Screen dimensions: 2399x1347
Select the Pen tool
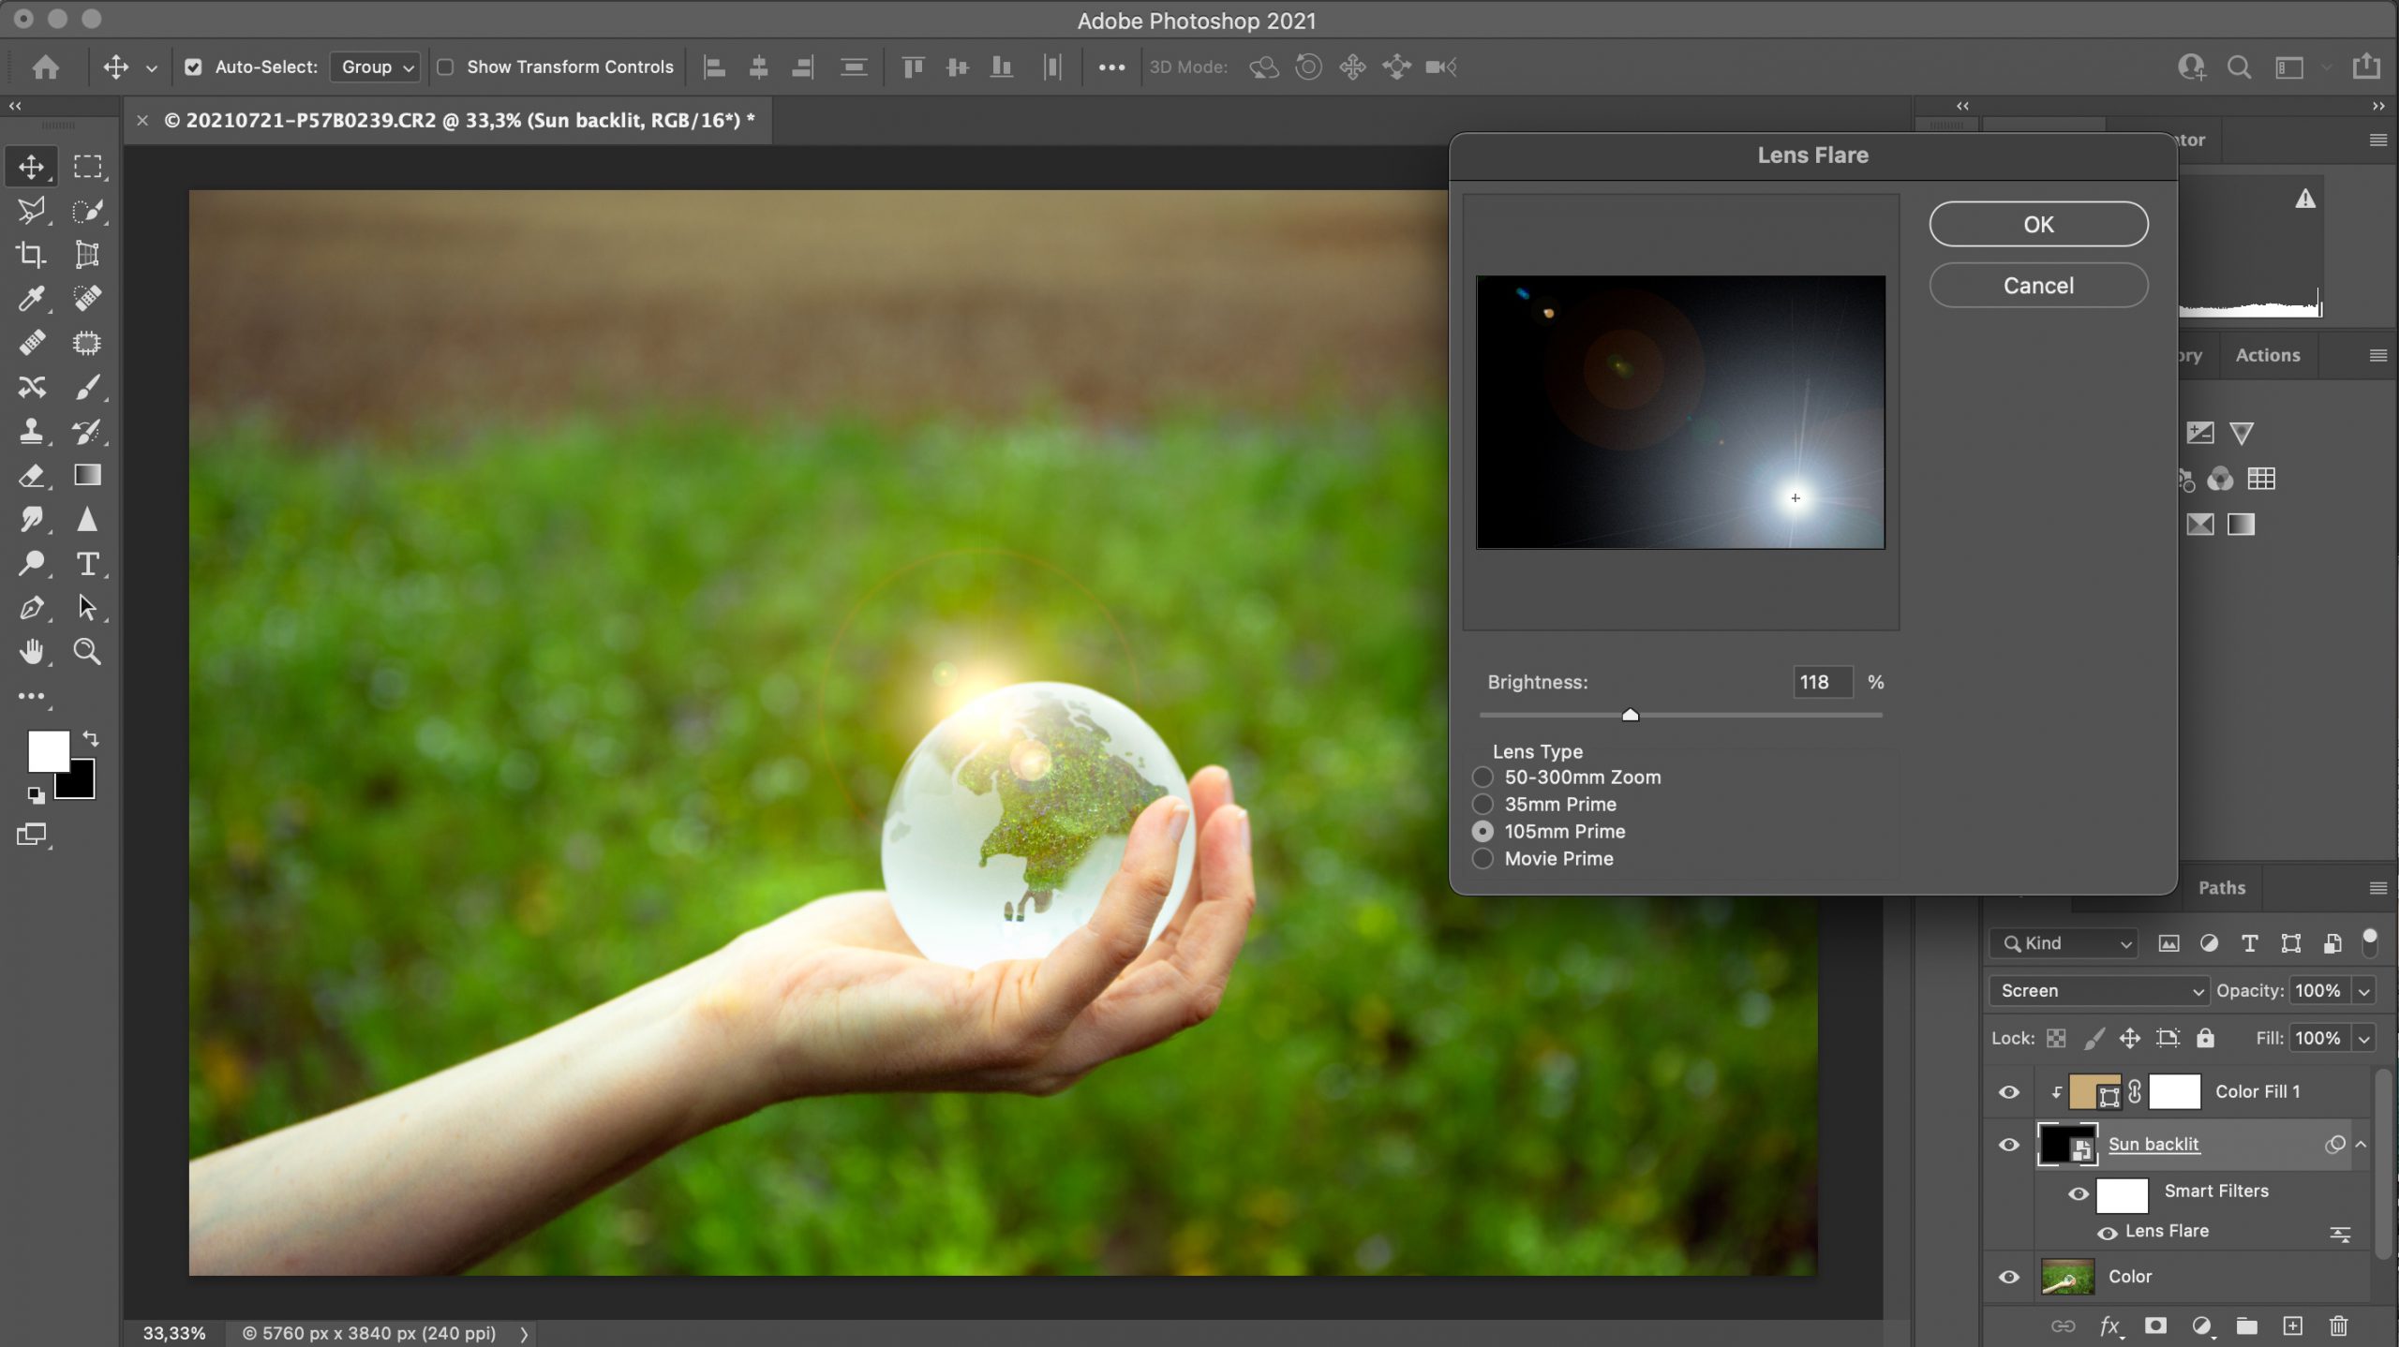click(x=31, y=607)
